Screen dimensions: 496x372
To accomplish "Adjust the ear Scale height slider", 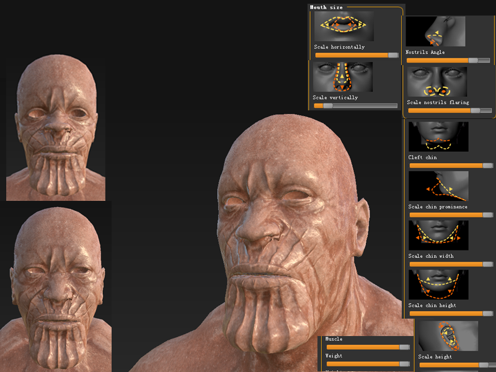I will [x=458, y=365].
